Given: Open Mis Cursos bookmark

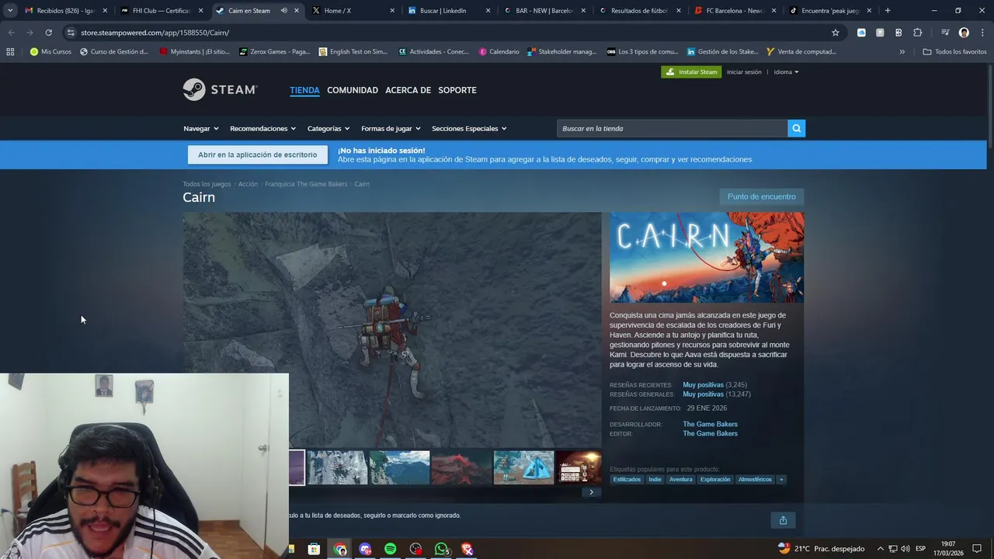Looking at the screenshot, I should 50,52.
